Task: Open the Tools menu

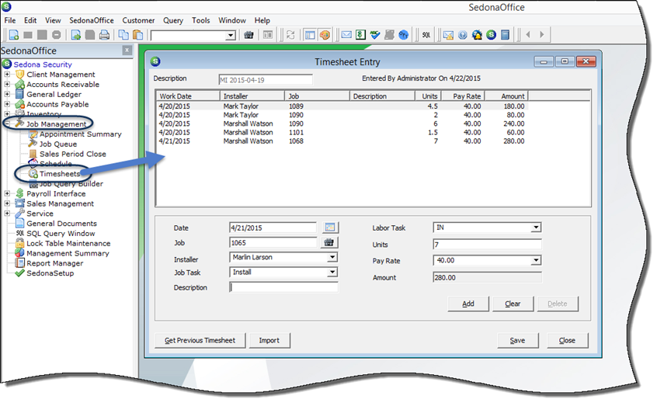Action: pos(200,20)
